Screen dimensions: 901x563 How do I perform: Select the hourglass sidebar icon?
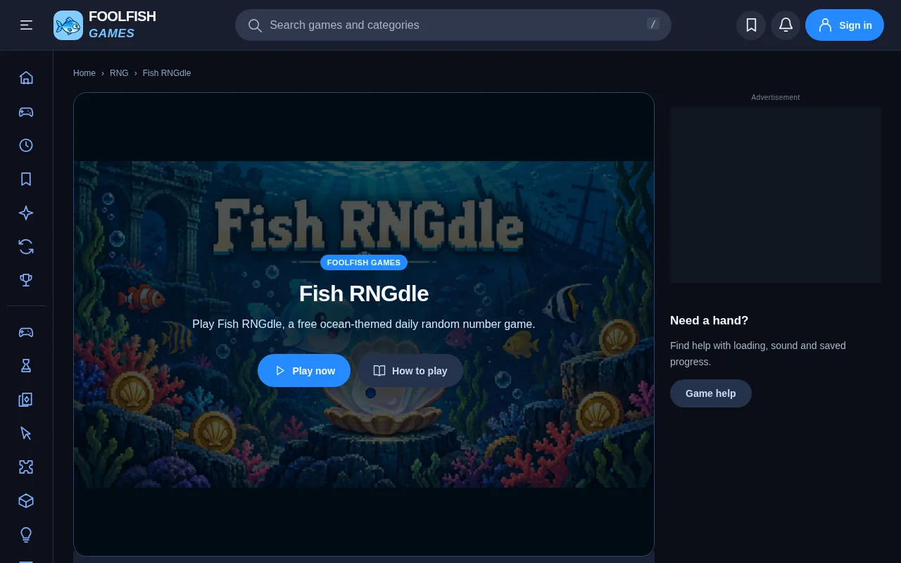tap(26, 365)
